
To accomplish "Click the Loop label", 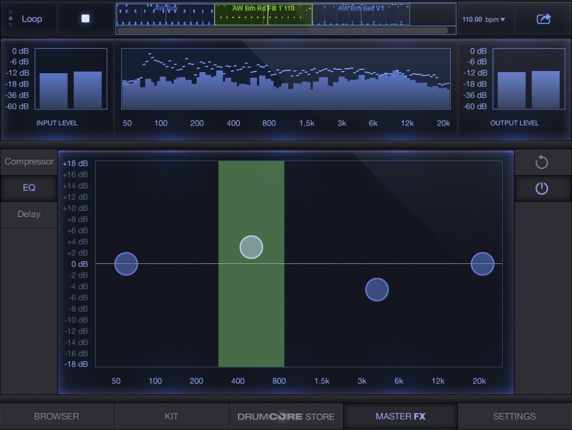I will [31, 19].
